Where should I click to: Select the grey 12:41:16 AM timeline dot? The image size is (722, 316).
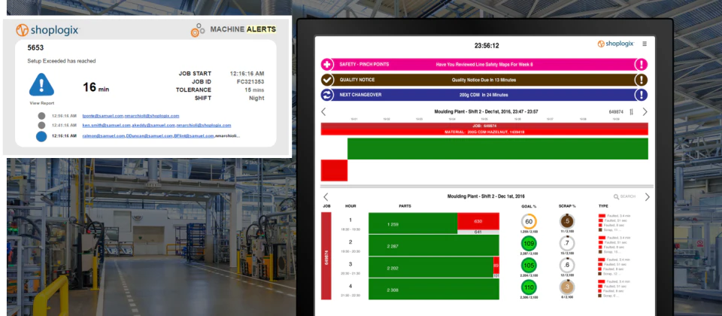[x=41, y=125]
